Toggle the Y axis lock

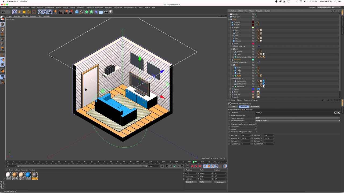[x=45, y=12]
